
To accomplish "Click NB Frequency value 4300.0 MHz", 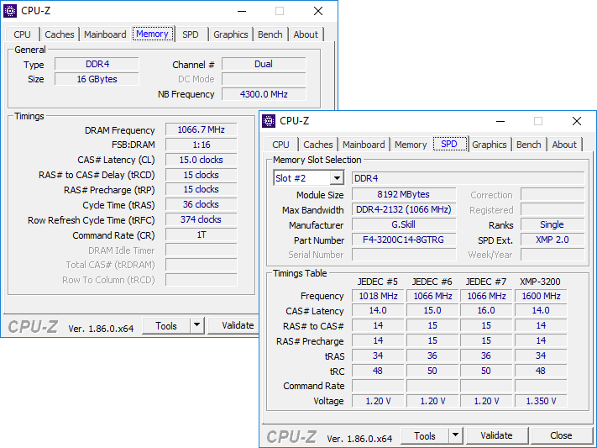I will (264, 94).
